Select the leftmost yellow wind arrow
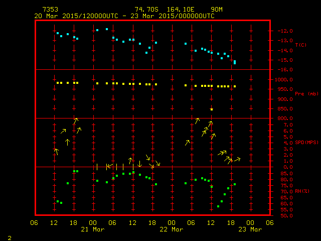This screenshot has width=321, height=241. [56, 151]
